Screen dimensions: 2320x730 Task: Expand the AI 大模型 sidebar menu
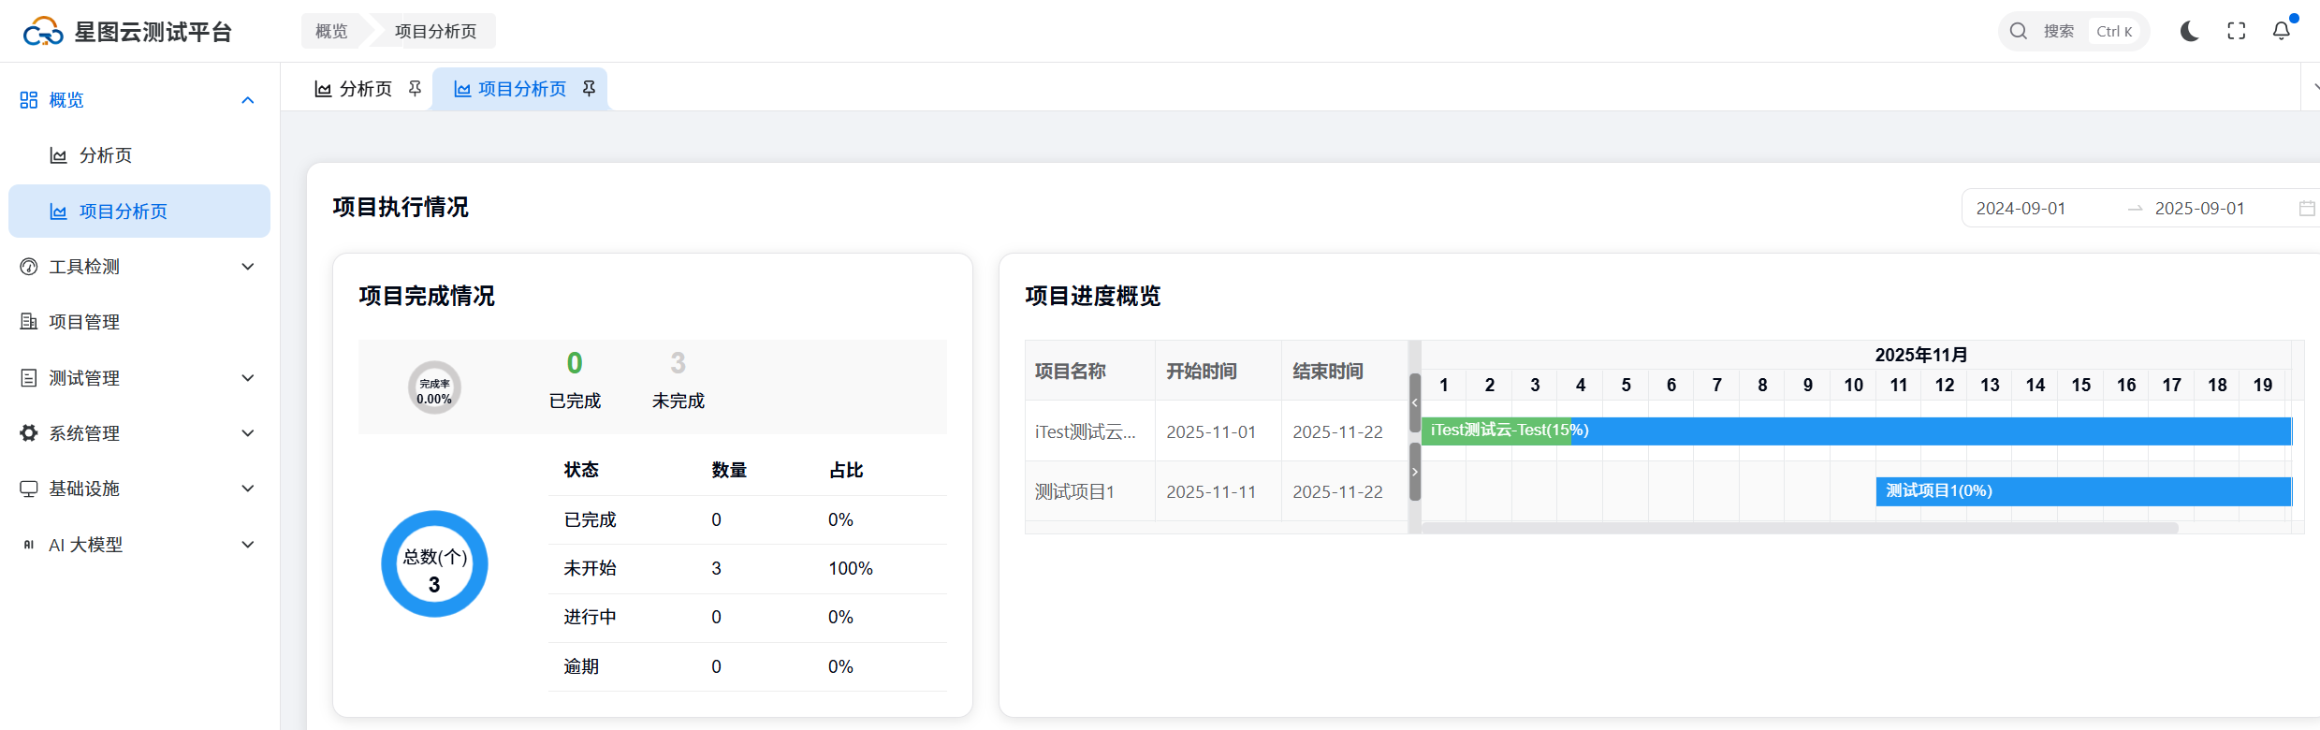click(x=248, y=545)
